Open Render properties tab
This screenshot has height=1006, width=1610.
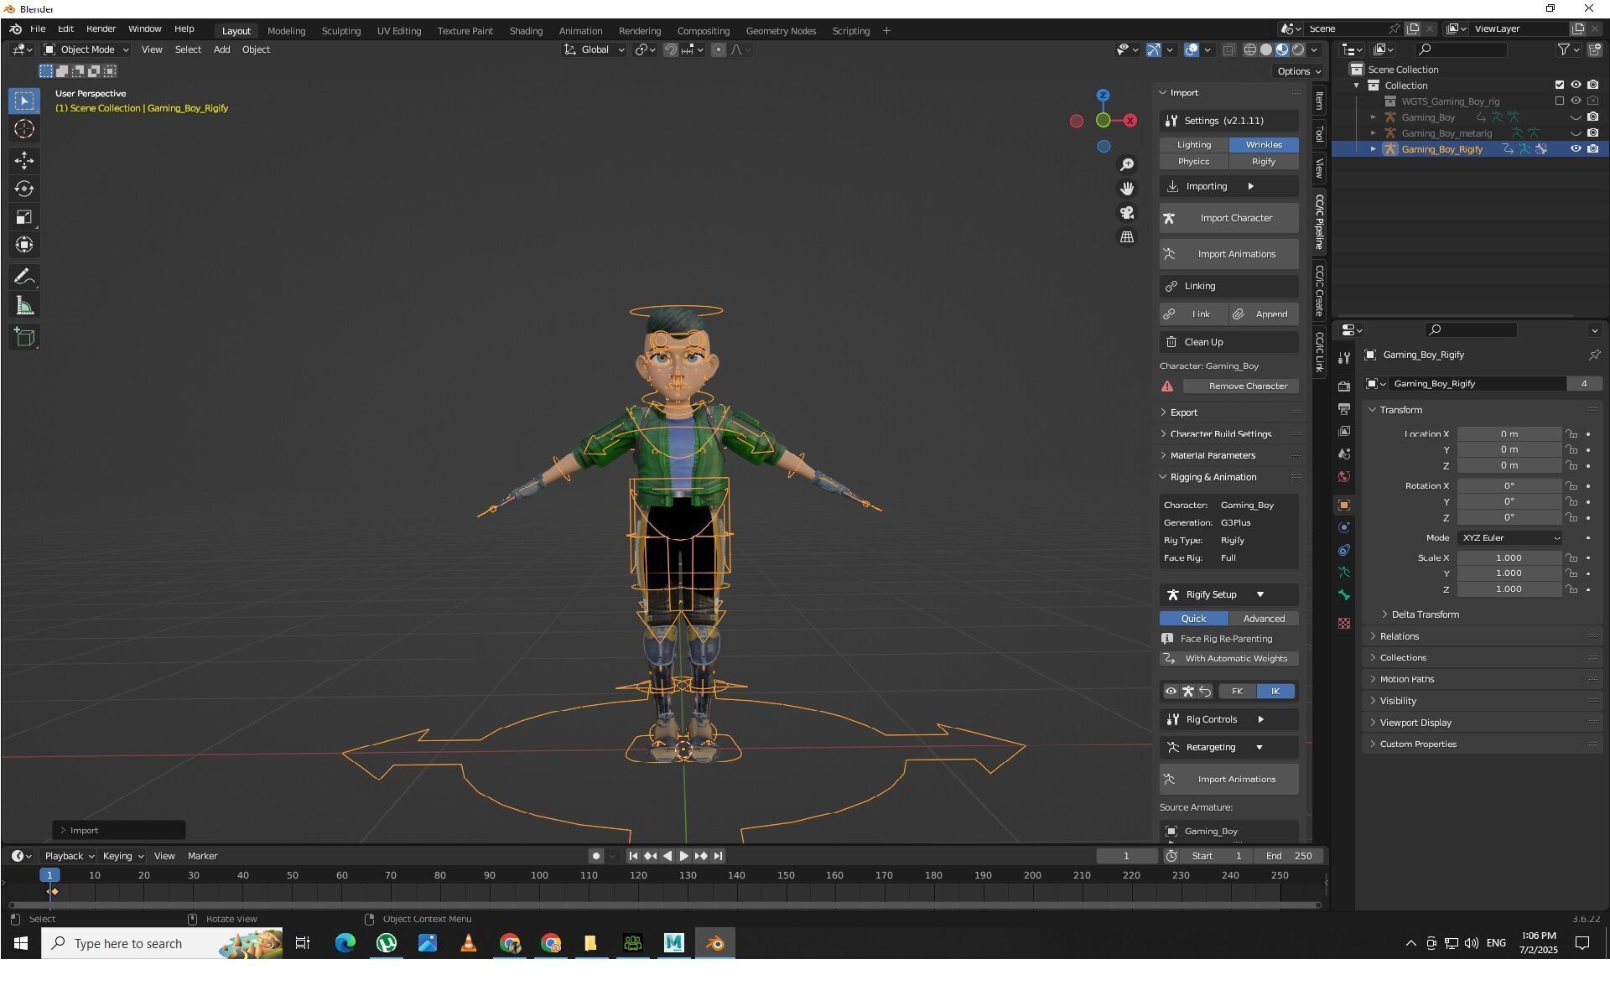pos(1344,386)
